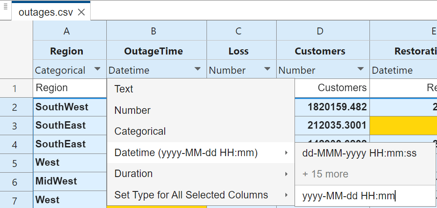Choose Number from the type menu
437x208 pixels.
[x=201, y=110]
